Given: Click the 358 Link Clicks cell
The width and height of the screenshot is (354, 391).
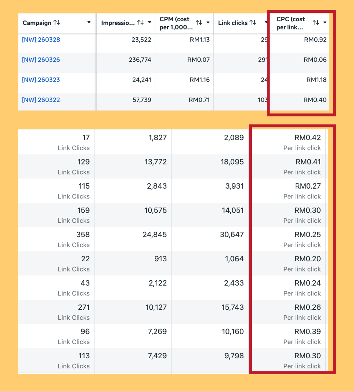Looking at the screenshot, I should pos(83,235).
